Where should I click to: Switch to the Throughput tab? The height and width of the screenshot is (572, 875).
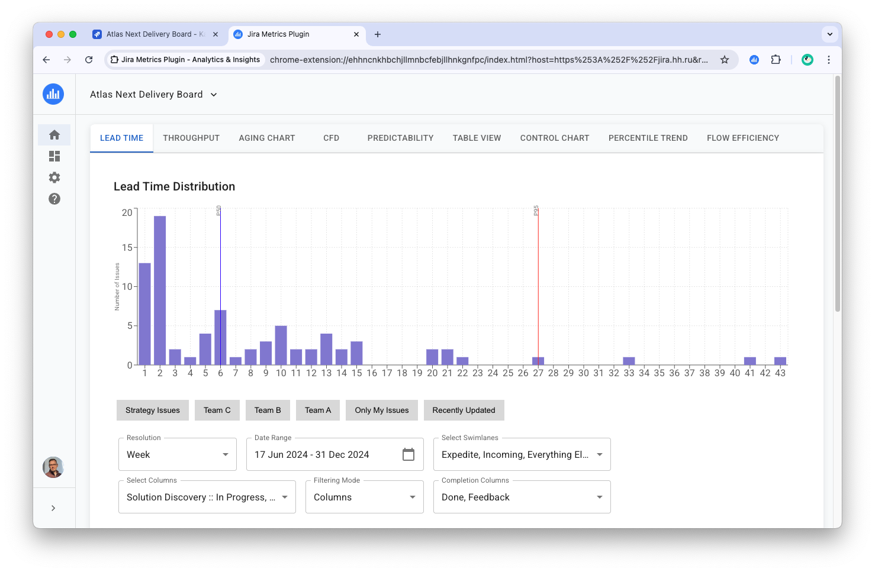[x=191, y=138]
